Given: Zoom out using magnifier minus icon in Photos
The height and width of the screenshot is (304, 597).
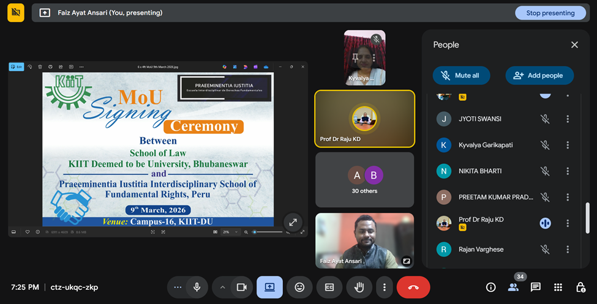Looking at the screenshot, I should click(x=246, y=232).
